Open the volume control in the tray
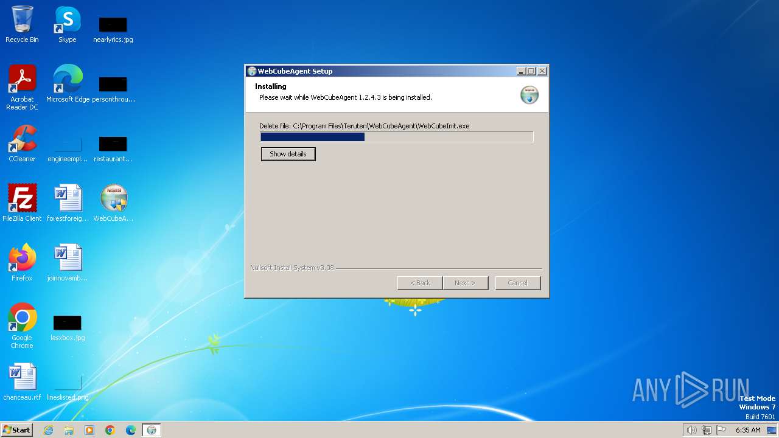 click(x=691, y=430)
